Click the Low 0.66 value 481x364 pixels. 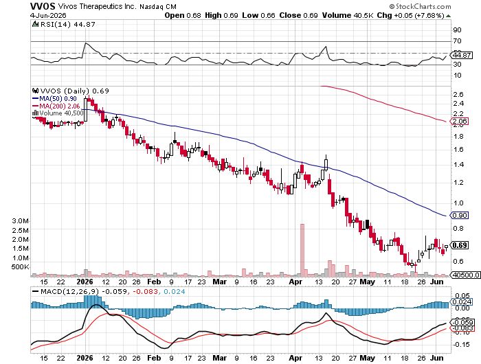click(x=258, y=15)
